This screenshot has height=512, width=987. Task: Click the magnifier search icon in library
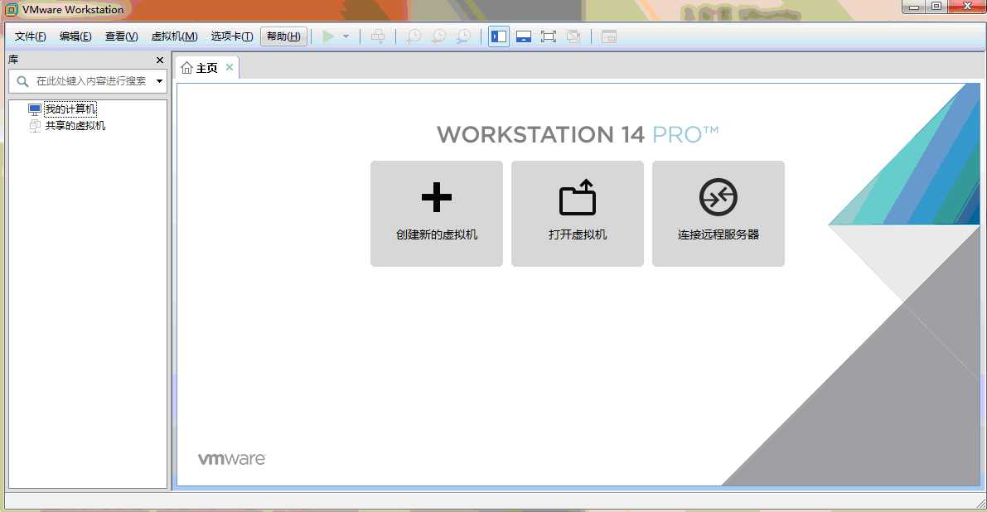(22, 81)
